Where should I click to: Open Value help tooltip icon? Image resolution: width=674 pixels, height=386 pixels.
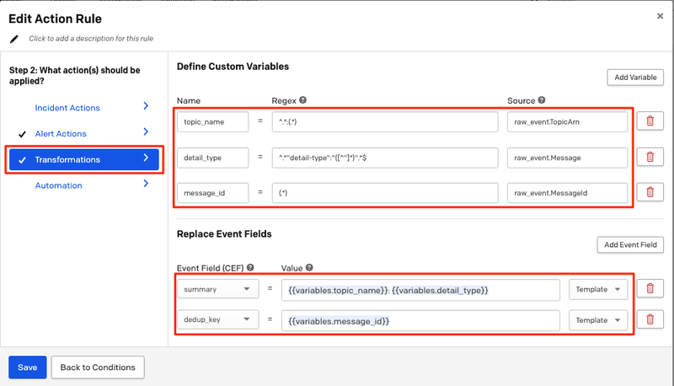[x=309, y=267]
